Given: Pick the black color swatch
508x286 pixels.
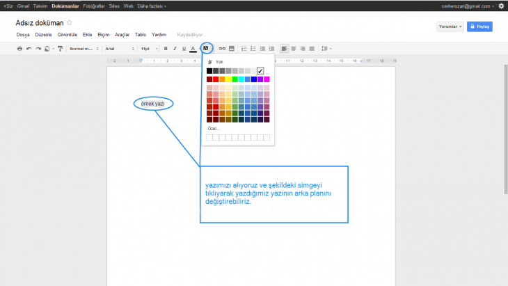Looking at the screenshot, I should tap(209, 71).
